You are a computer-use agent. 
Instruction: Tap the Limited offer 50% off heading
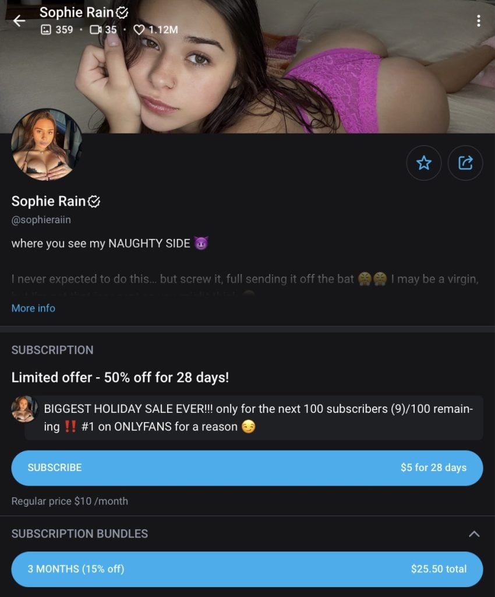click(120, 377)
